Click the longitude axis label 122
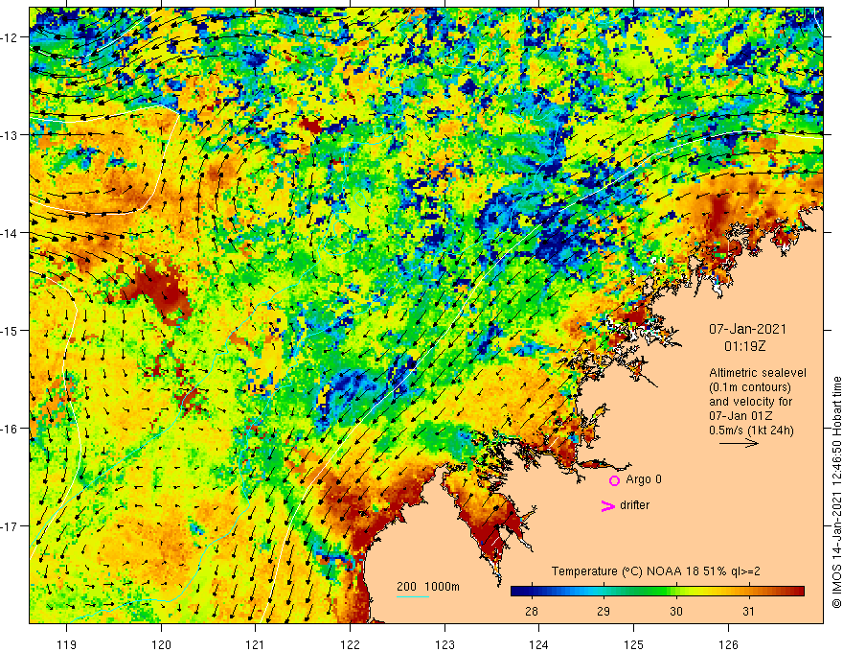 point(350,644)
